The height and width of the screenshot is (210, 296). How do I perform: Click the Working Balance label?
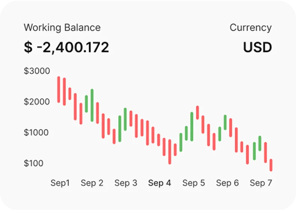coord(62,28)
